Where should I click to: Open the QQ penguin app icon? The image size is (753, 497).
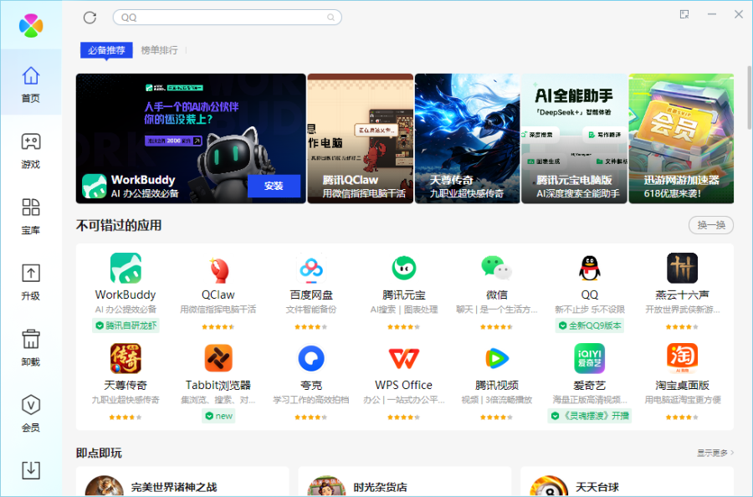[x=589, y=268]
